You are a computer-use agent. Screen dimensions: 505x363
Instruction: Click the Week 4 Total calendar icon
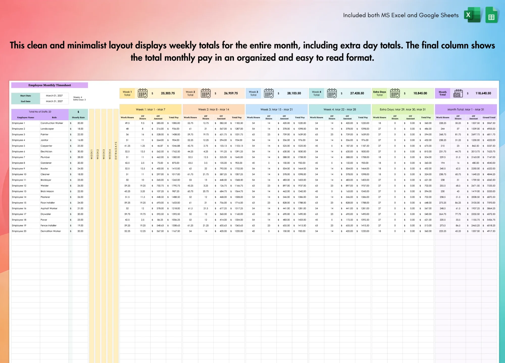click(332, 93)
